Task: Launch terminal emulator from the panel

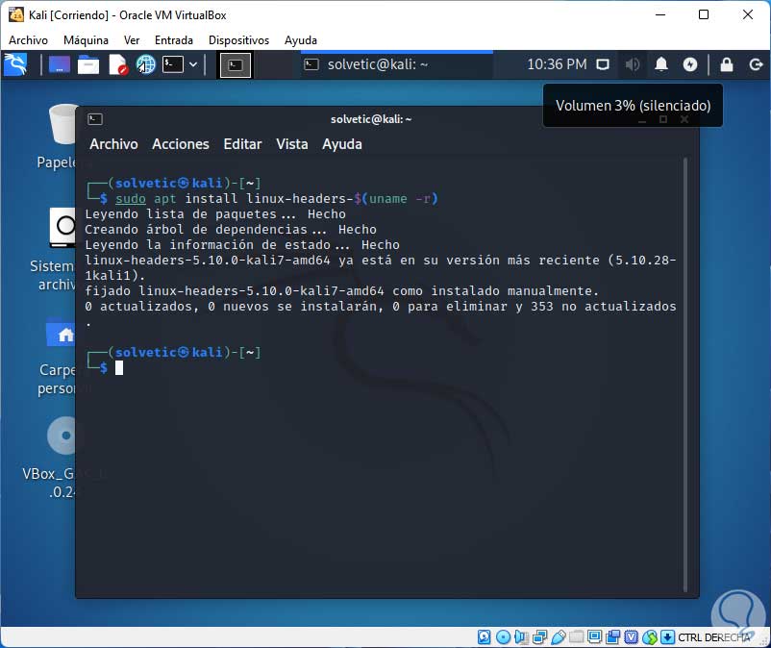Action: coord(173,64)
